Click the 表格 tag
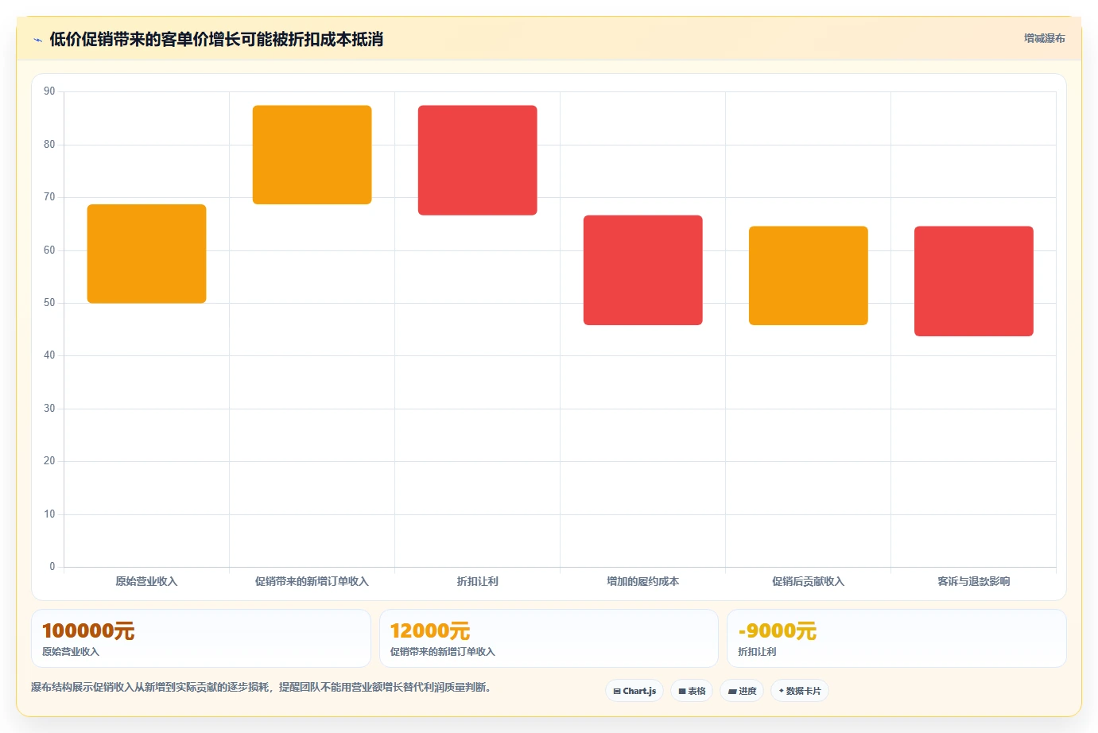The width and height of the screenshot is (1098, 733). pyautogui.click(x=692, y=691)
